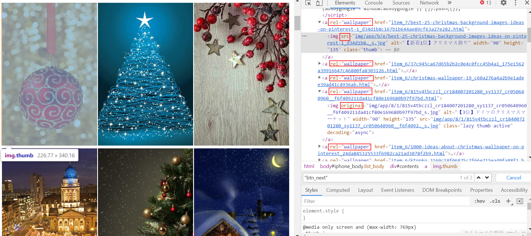Screen dimensions: 531x236
Task: Select the Styles pane tab
Action: pos(311,190)
